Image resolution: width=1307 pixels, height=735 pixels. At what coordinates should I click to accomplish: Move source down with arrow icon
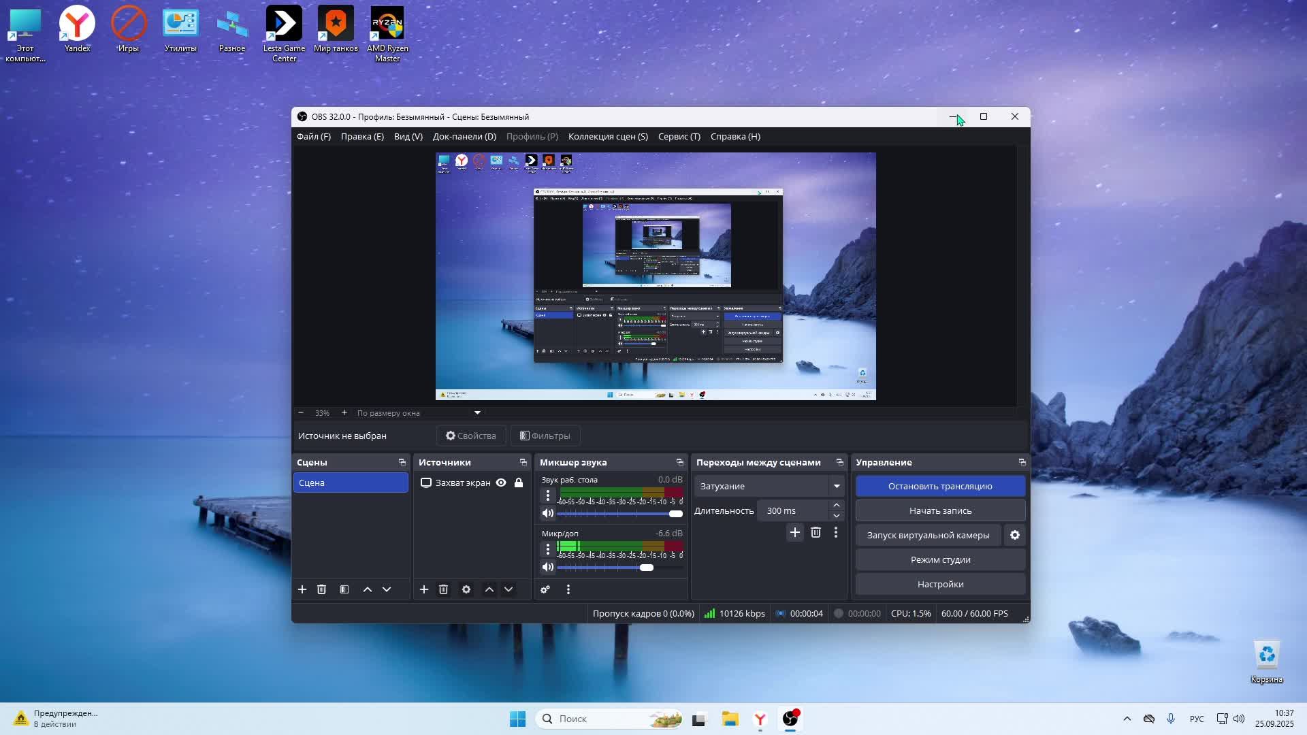tap(509, 589)
